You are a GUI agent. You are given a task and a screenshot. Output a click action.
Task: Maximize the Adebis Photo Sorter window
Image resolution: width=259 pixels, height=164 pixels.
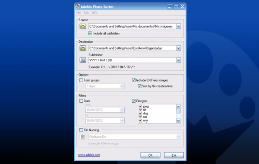176,7
